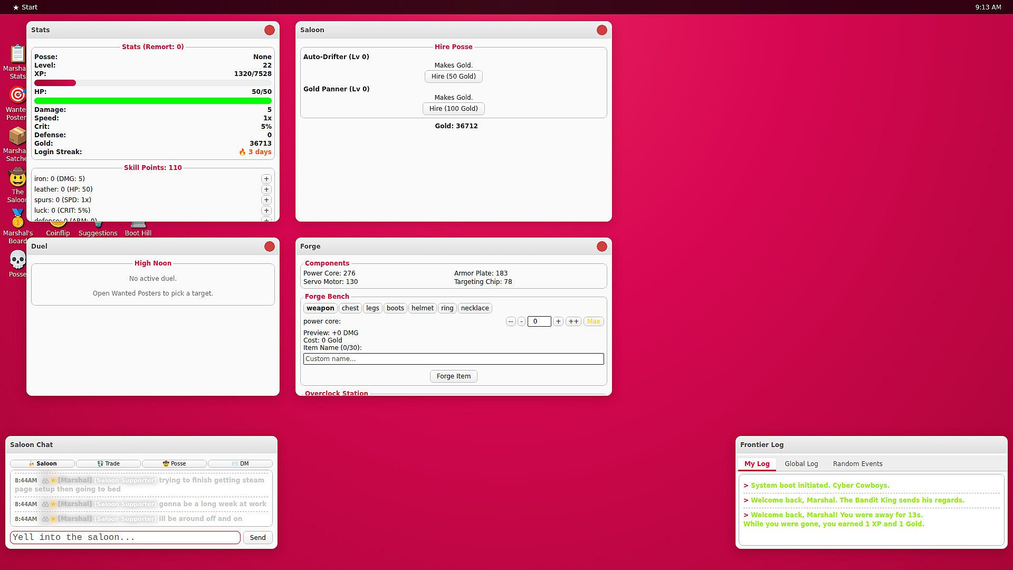The image size is (1013, 570).
Task: Switch to the Trade chat channel
Action: (108, 463)
